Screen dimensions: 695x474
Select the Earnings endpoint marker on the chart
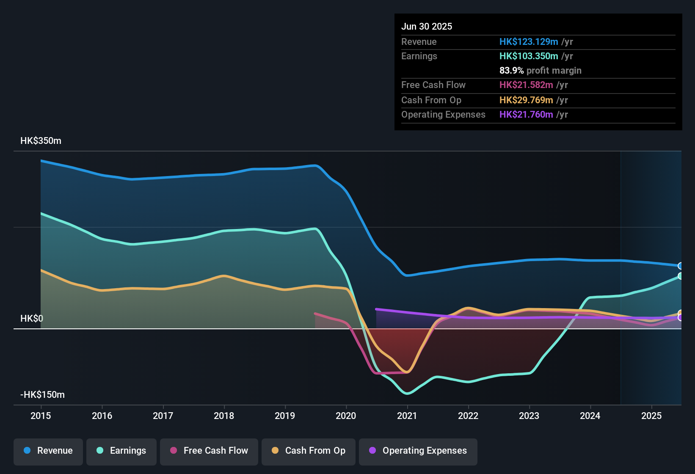[x=681, y=276]
